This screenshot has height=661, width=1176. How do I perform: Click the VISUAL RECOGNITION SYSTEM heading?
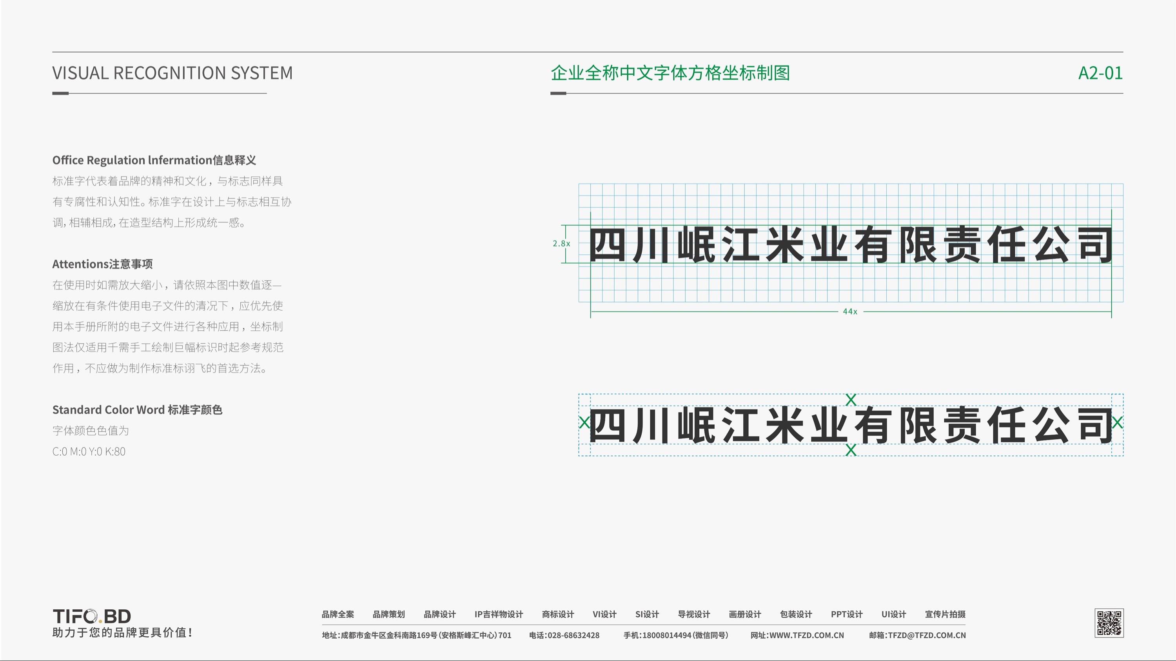(x=172, y=73)
